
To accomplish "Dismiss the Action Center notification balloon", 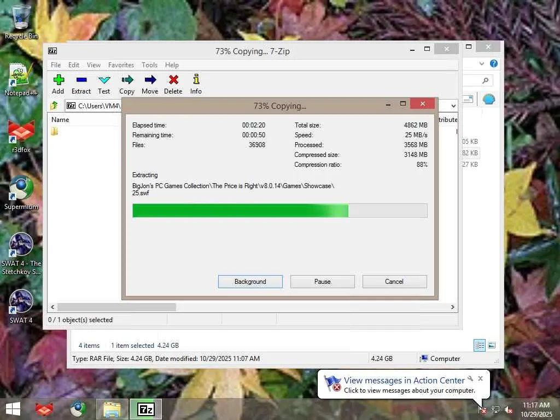I will pyautogui.click(x=480, y=378).
